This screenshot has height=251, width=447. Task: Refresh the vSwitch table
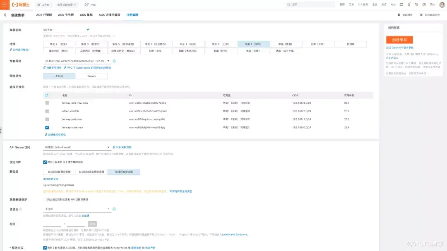[47, 95]
